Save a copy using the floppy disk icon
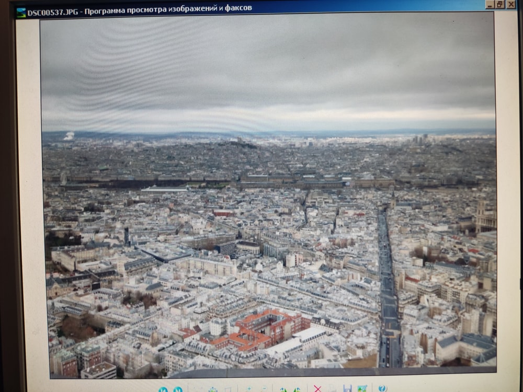Viewport: 523px width, 392px height. pos(347,389)
